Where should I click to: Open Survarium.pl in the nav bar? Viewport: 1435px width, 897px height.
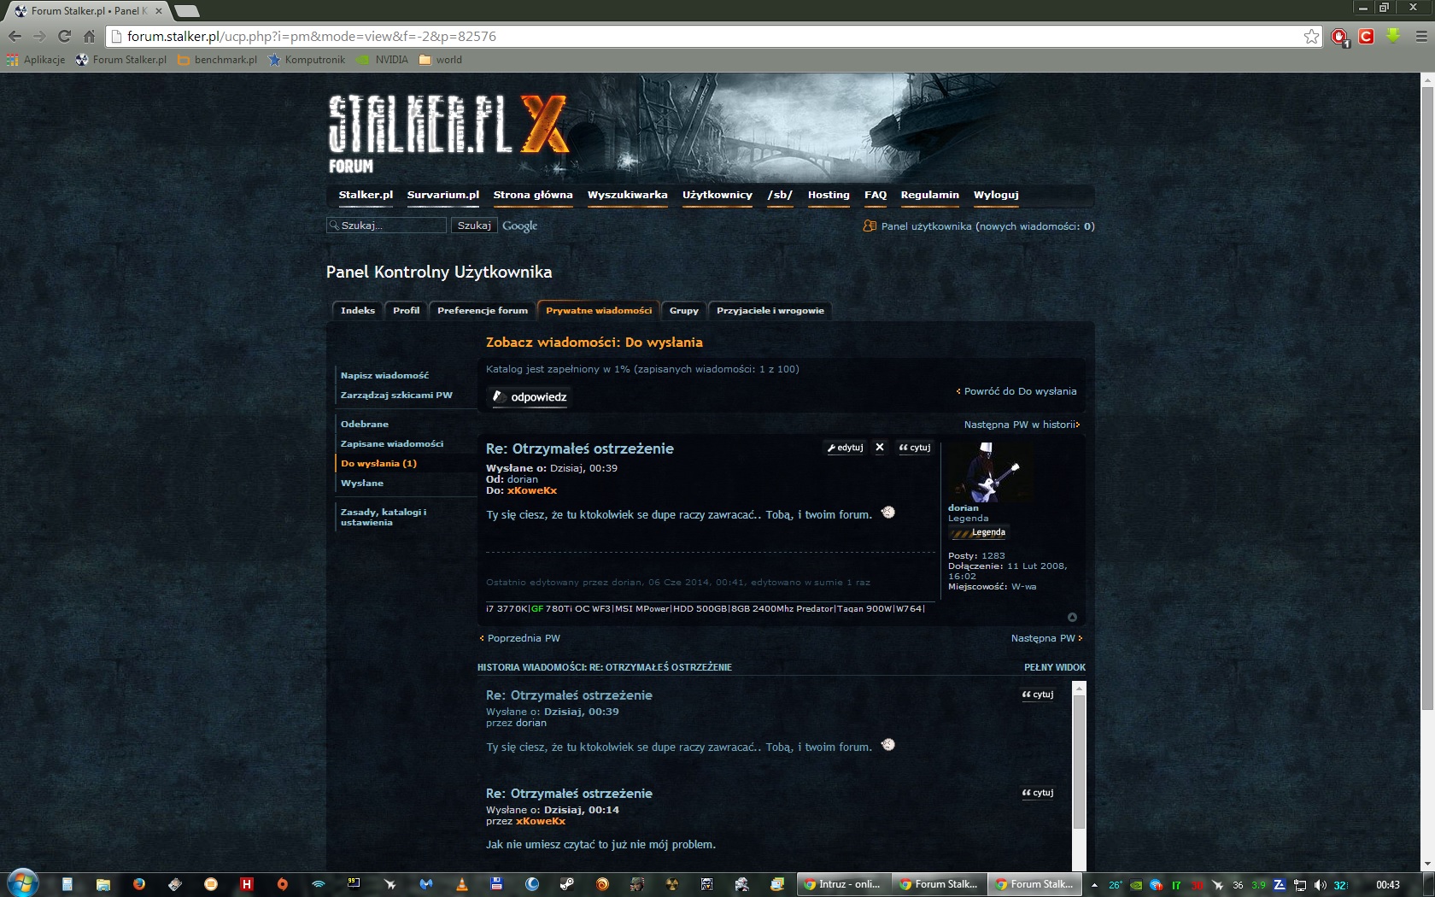[443, 195]
